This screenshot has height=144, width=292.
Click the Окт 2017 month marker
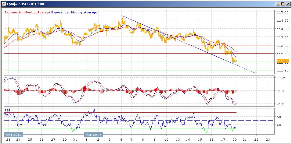tap(14, 135)
